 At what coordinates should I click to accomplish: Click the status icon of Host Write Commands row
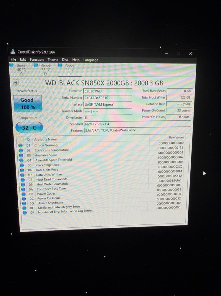23,185
